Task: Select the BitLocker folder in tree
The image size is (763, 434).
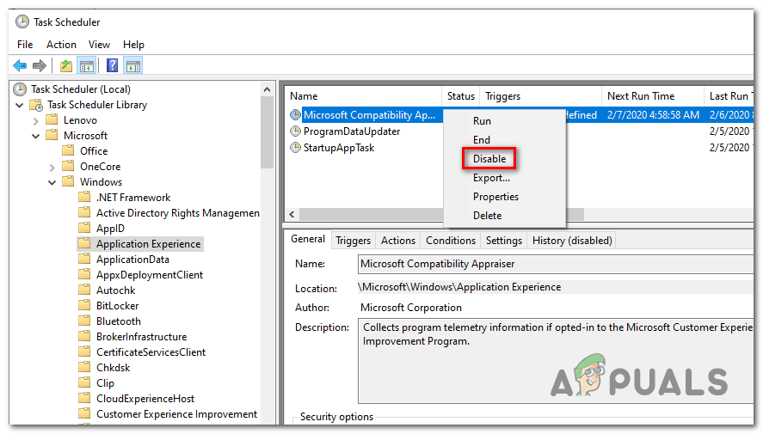Action: [117, 306]
